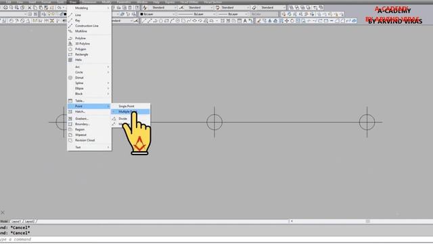Click the Ellipse tool toolbar icon
Viewport: 433px width, 244px height.
[x=195, y=21]
